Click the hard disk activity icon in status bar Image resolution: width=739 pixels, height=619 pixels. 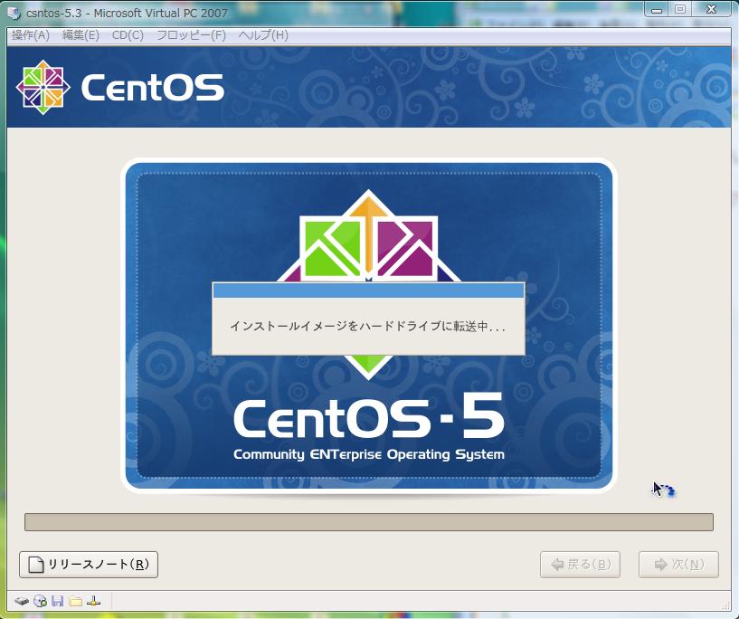[x=22, y=601]
